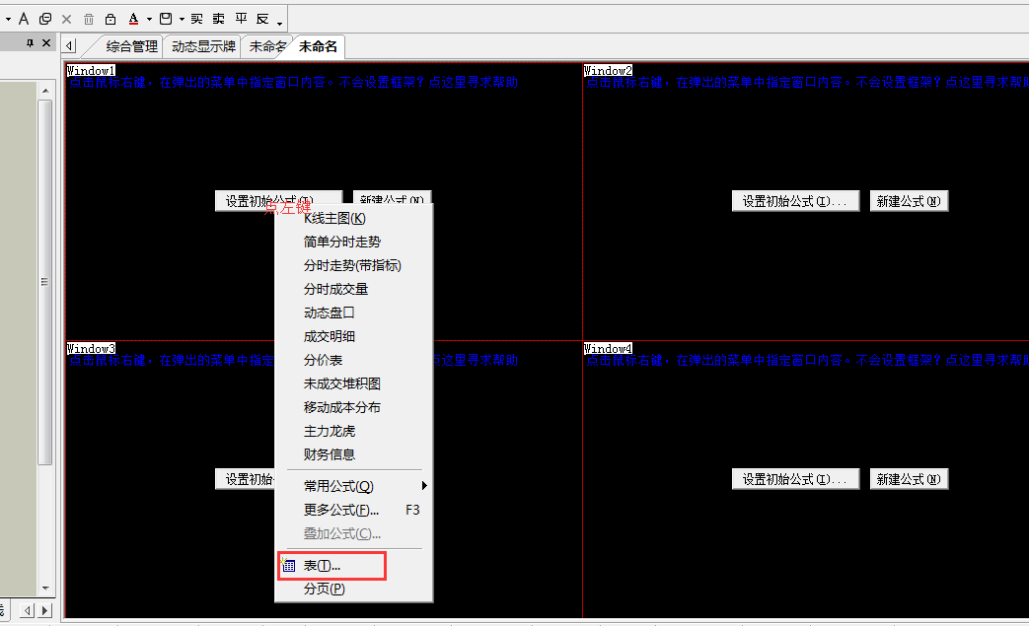Select the active bold 未命名 tab
This screenshot has width=1029, height=626.
click(319, 46)
